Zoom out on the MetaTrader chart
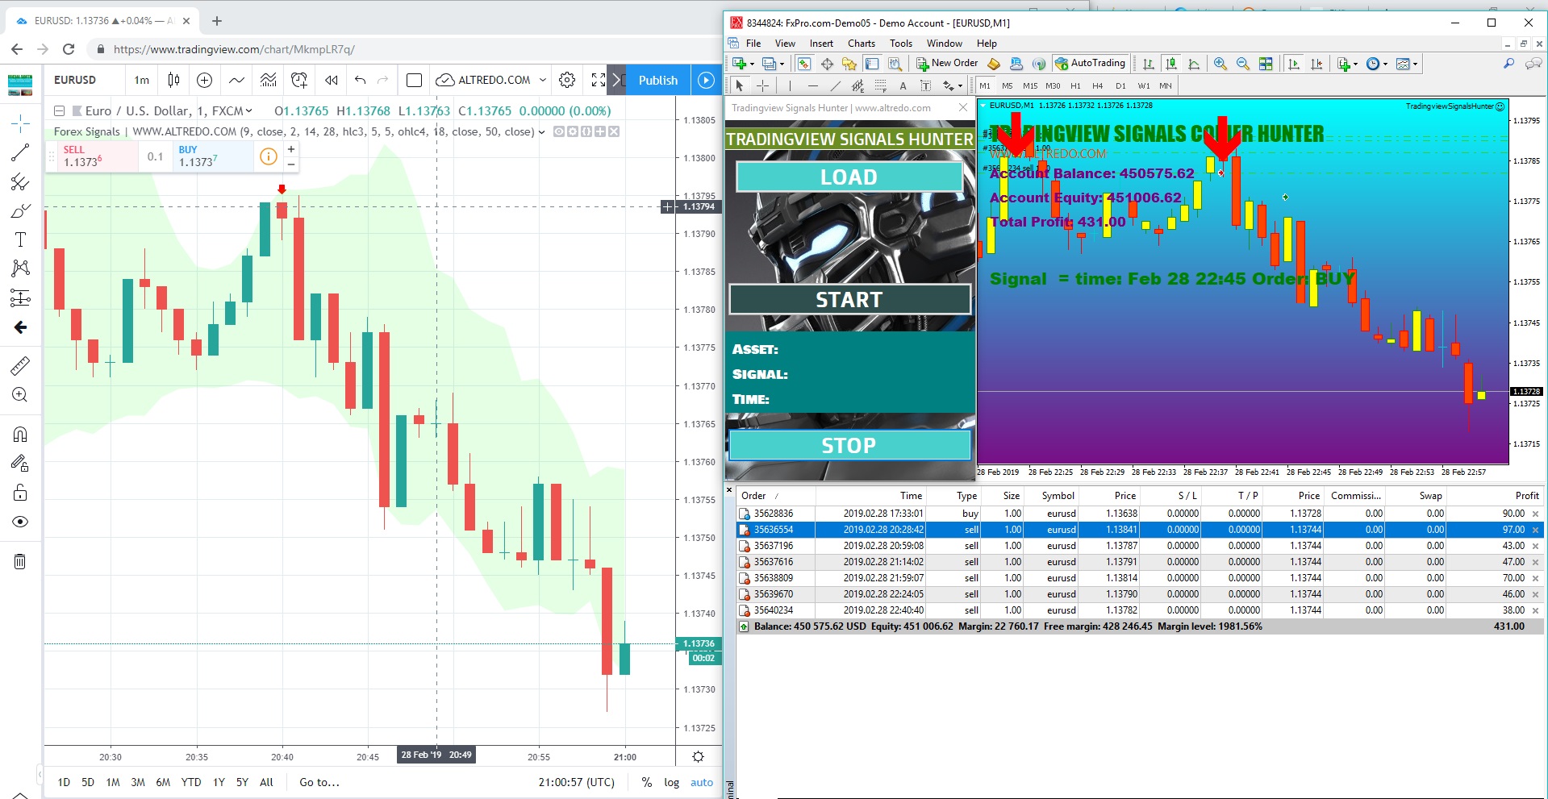Viewport: 1548px width, 799px height. point(1243,64)
